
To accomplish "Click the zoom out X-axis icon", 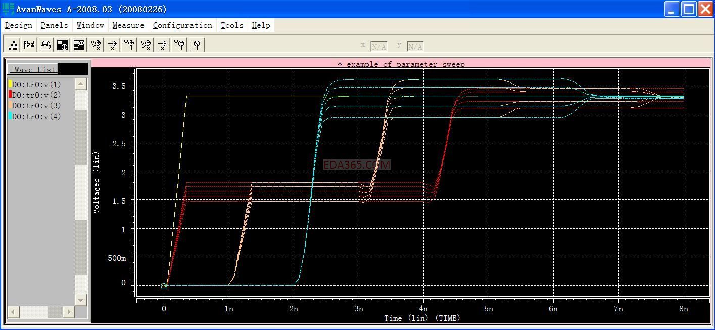I will click(163, 45).
